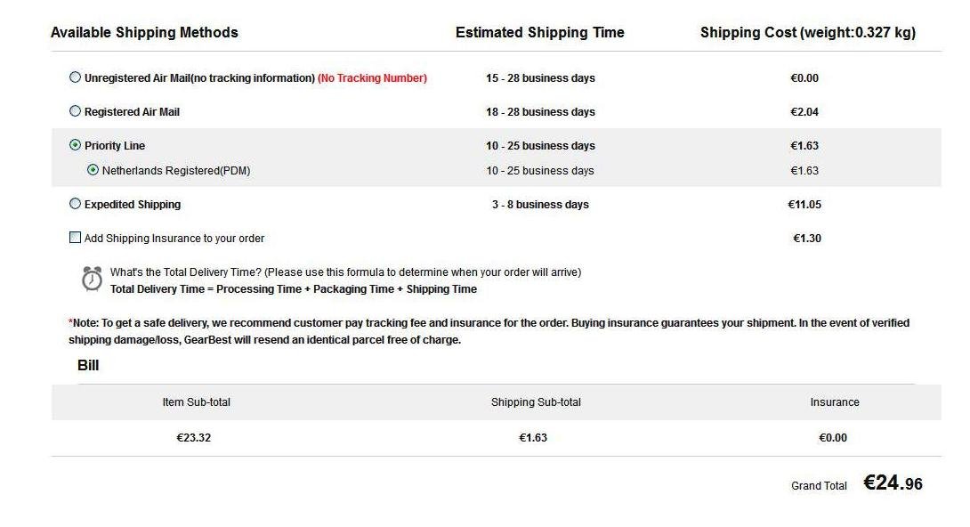This screenshot has height=527, width=970.
Task: Click the Priority Line label text
Action: pyautogui.click(x=115, y=146)
